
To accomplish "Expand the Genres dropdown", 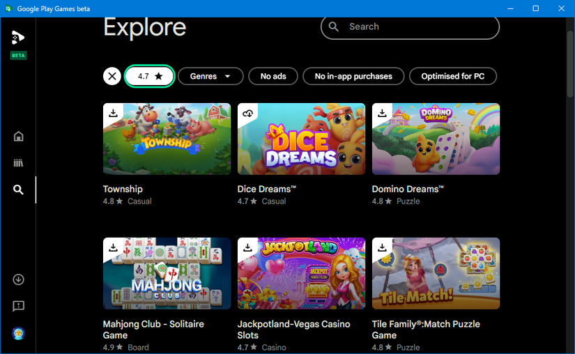I will pyautogui.click(x=210, y=76).
